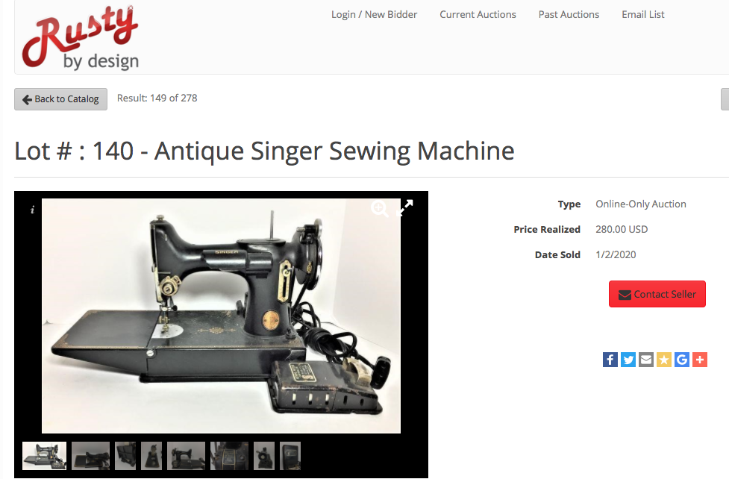729x479 pixels.
Task: Add to favorites with star icon
Action: [x=664, y=360]
